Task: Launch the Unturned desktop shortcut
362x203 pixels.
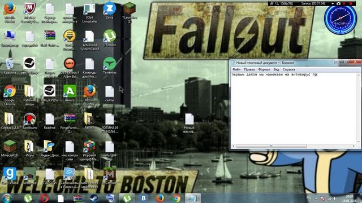Action: (30, 174)
